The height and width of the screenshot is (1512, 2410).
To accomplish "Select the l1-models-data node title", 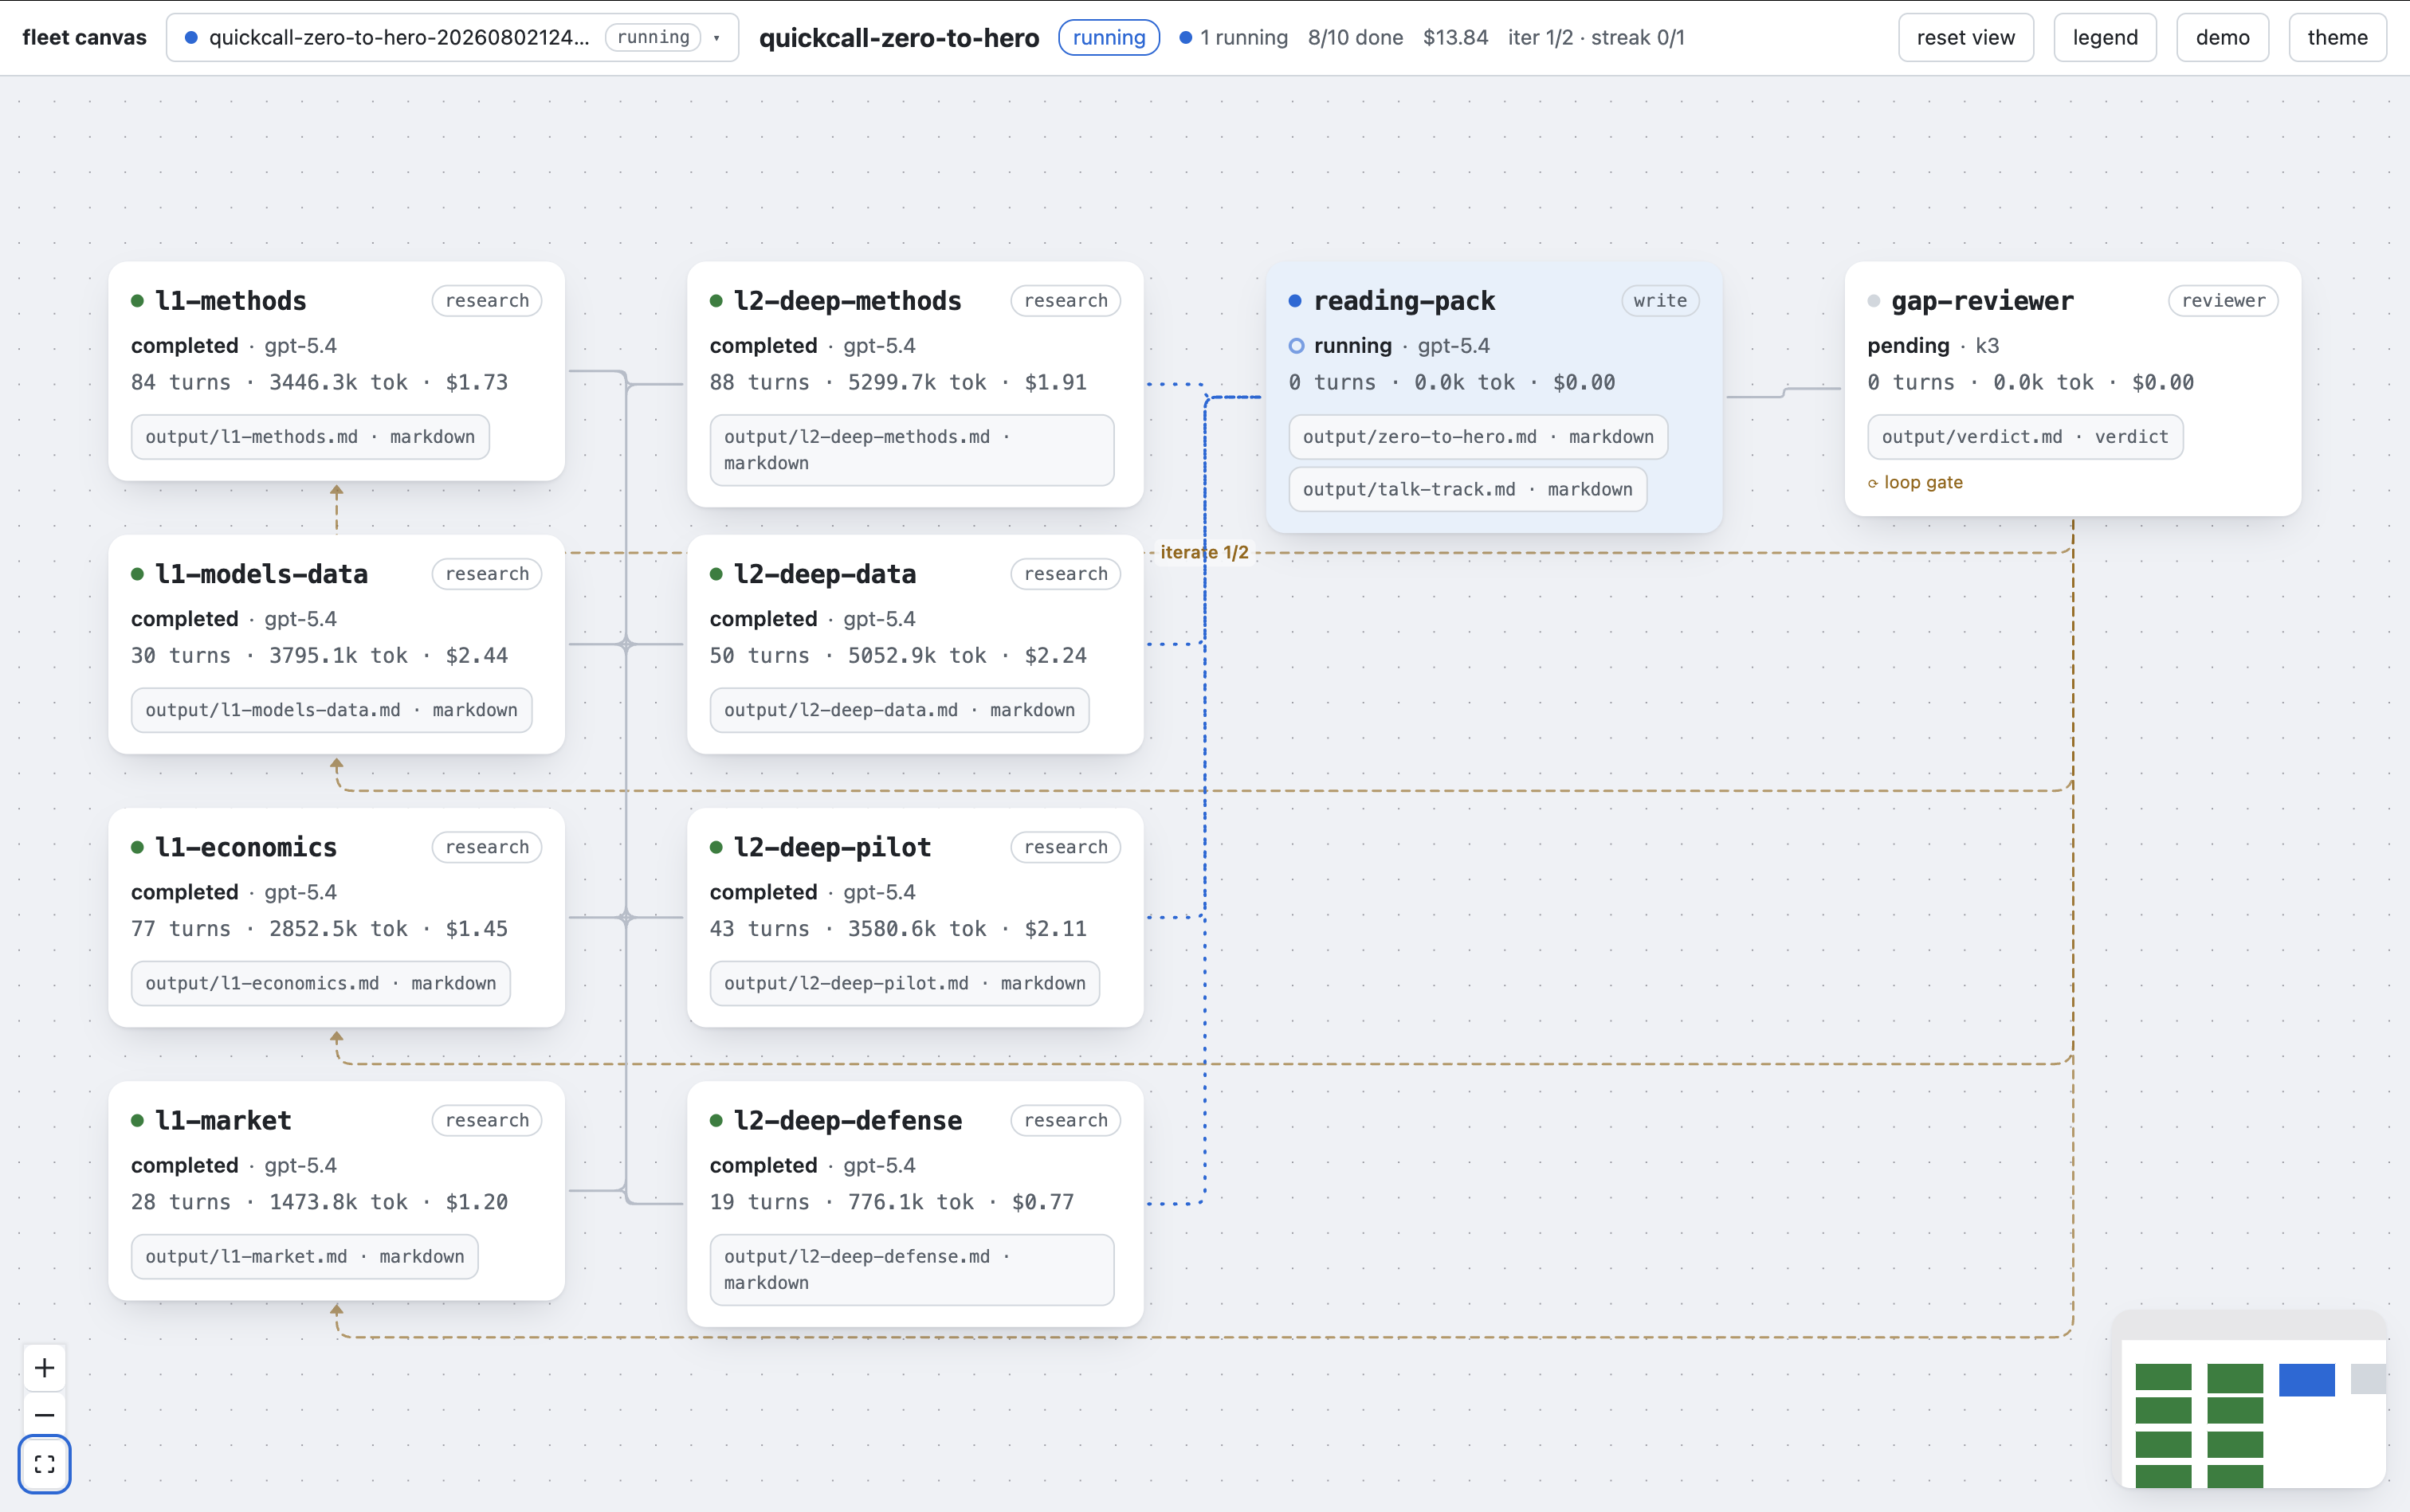I will click(262, 574).
